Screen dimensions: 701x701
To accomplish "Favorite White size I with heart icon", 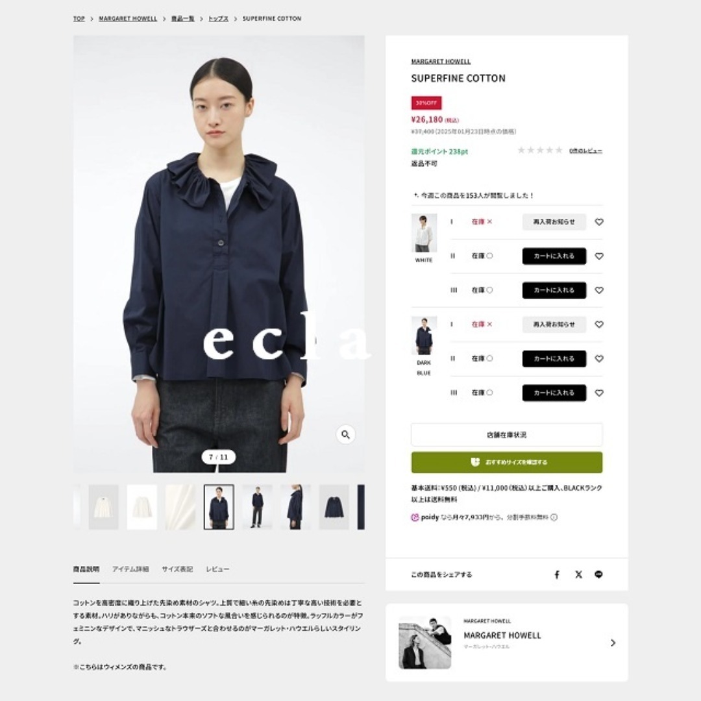I will tap(599, 222).
